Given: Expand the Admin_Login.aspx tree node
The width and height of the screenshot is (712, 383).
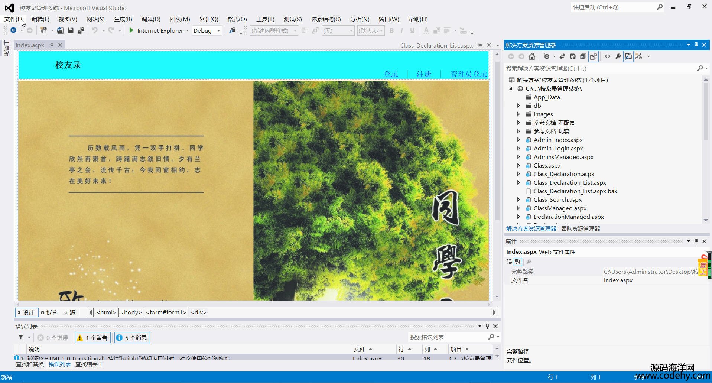Looking at the screenshot, I should 518,149.
